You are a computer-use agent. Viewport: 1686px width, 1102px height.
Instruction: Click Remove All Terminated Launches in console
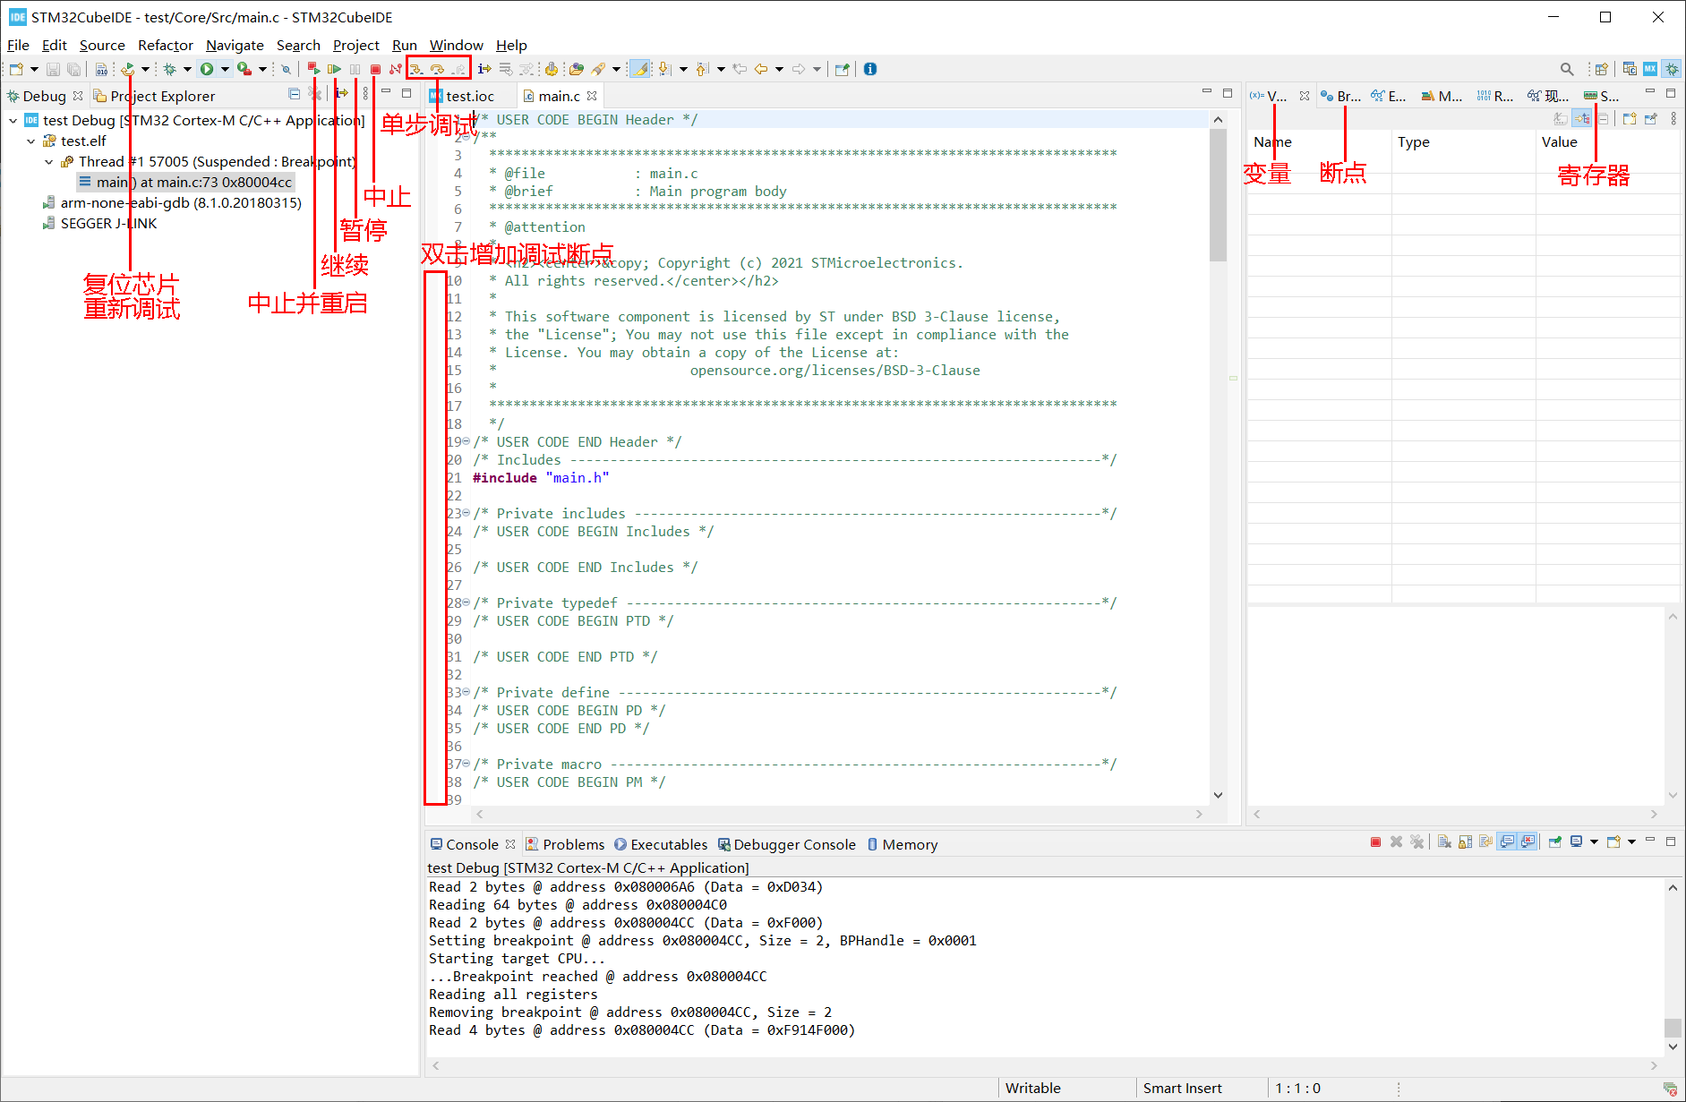pyautogui.click(x=1416, y=841)
